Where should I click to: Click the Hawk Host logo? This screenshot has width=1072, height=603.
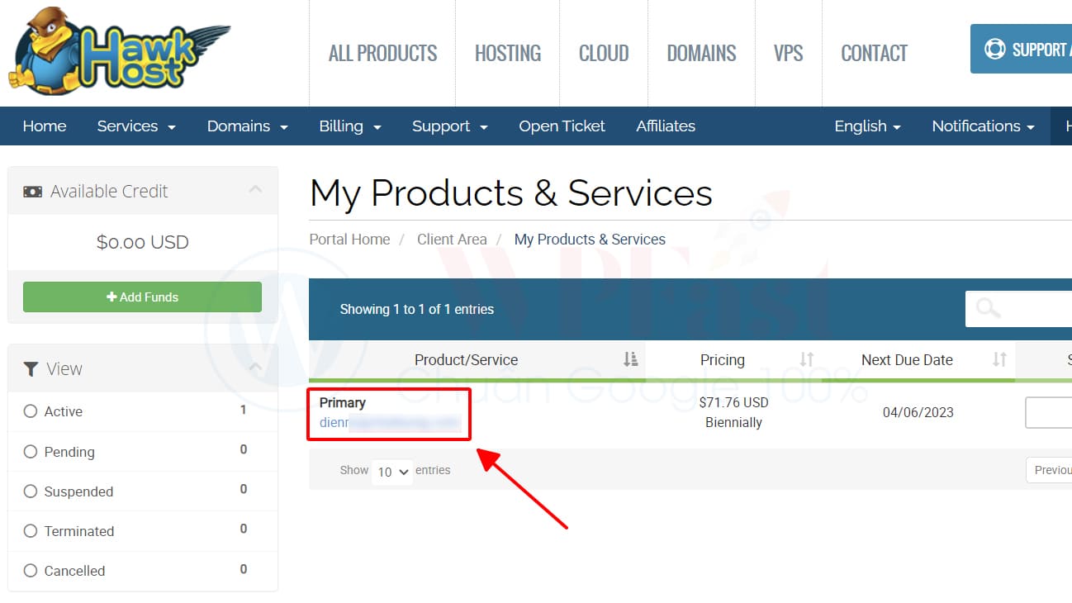coord(120,51)
